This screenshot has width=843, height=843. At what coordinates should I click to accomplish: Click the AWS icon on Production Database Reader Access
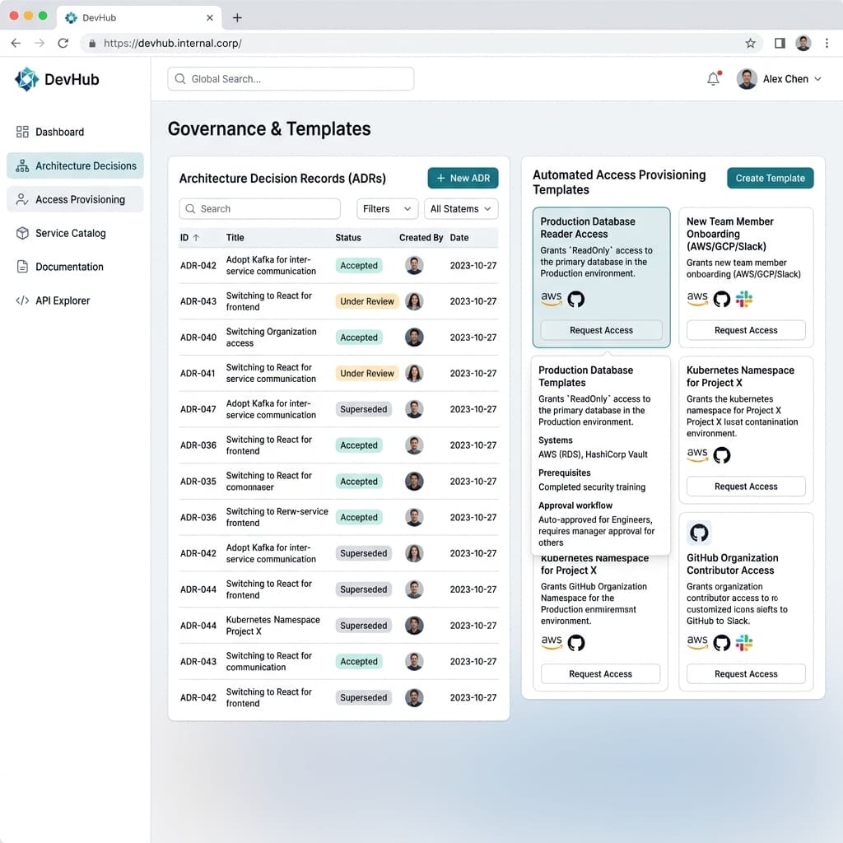[x=551, y=298]
